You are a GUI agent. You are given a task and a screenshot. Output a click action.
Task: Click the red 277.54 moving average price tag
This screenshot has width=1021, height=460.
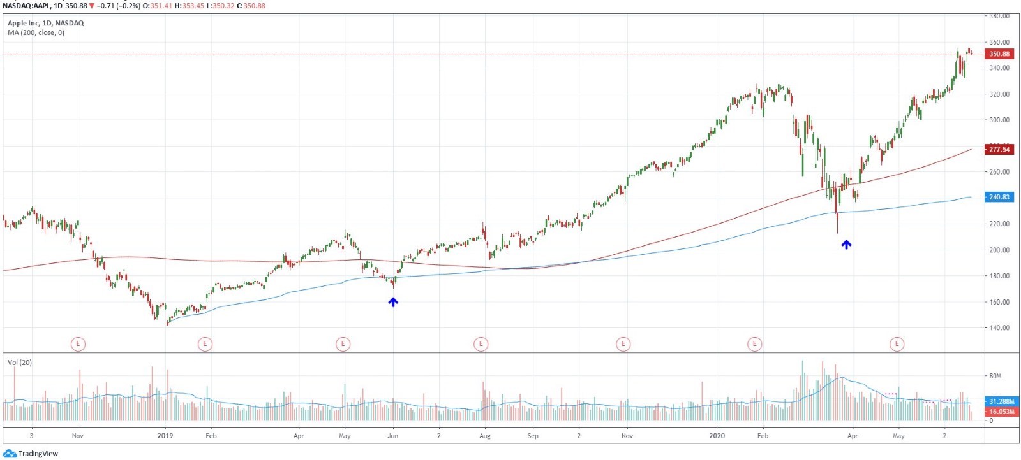999,150
